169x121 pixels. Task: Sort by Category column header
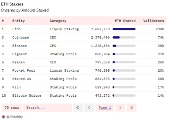[x=58, y=21]
